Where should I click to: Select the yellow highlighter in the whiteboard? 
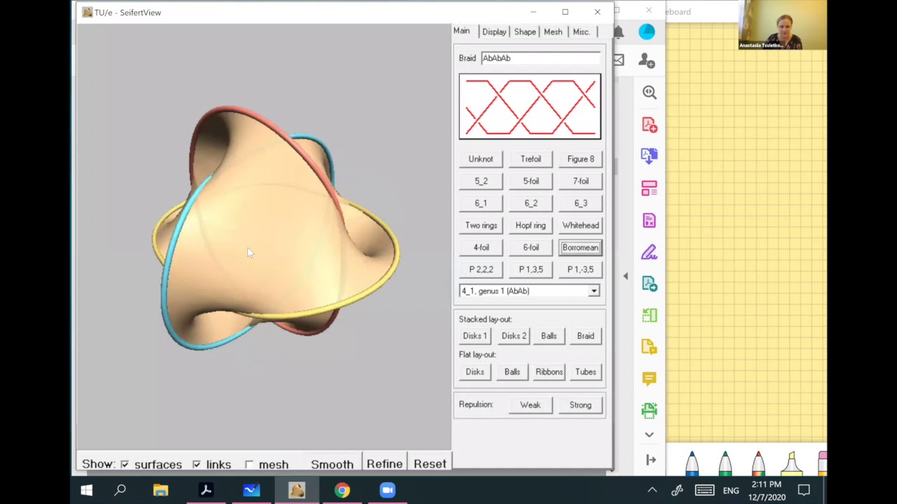791,464
